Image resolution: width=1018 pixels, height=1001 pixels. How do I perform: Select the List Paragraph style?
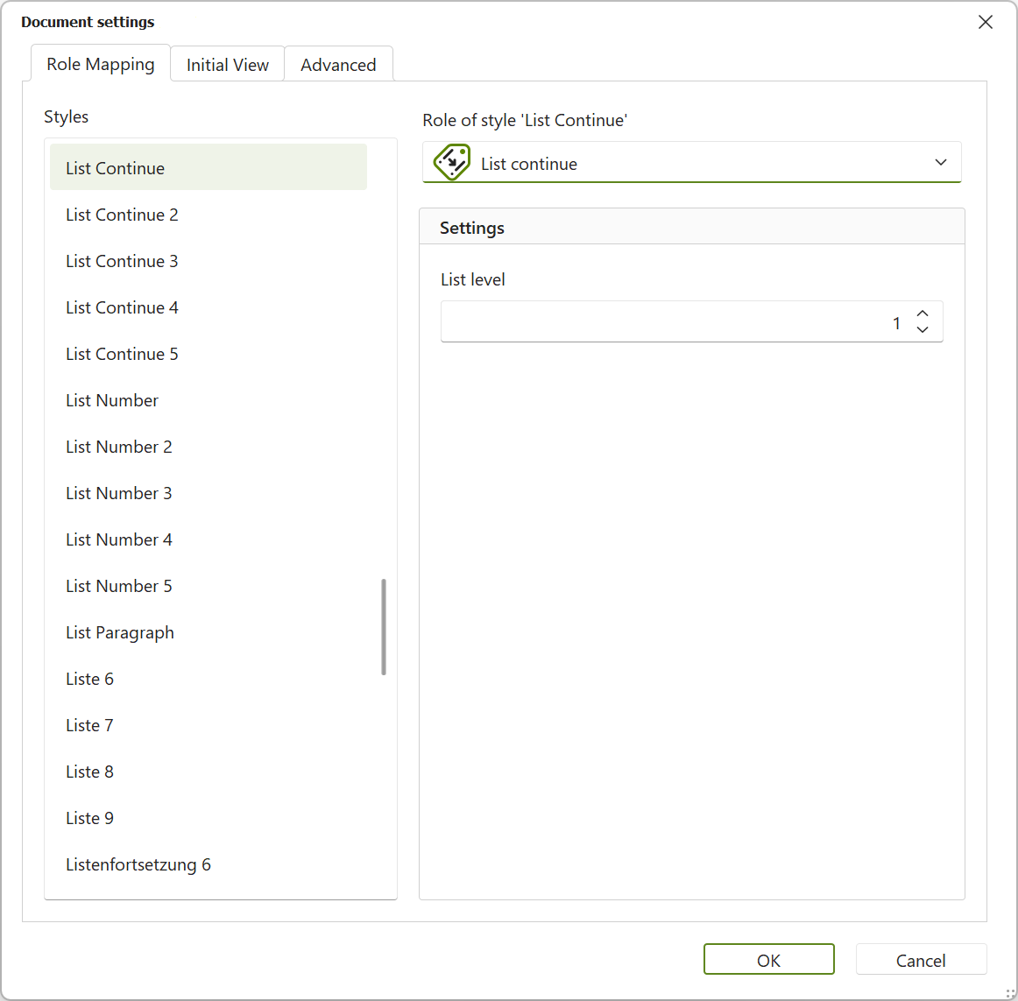click(x=209, y=632)
